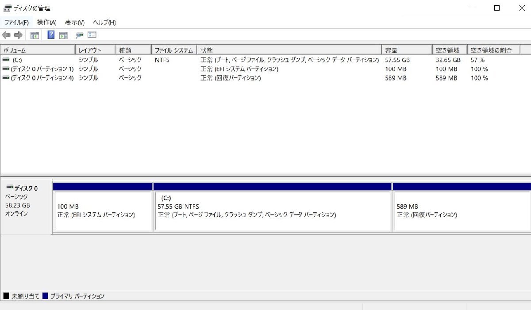The image size is (531, 310).
Task: Click drive icon of ディスク 0 パーティション 4 row
Action: pyautogui.click(x=6, y=77)
